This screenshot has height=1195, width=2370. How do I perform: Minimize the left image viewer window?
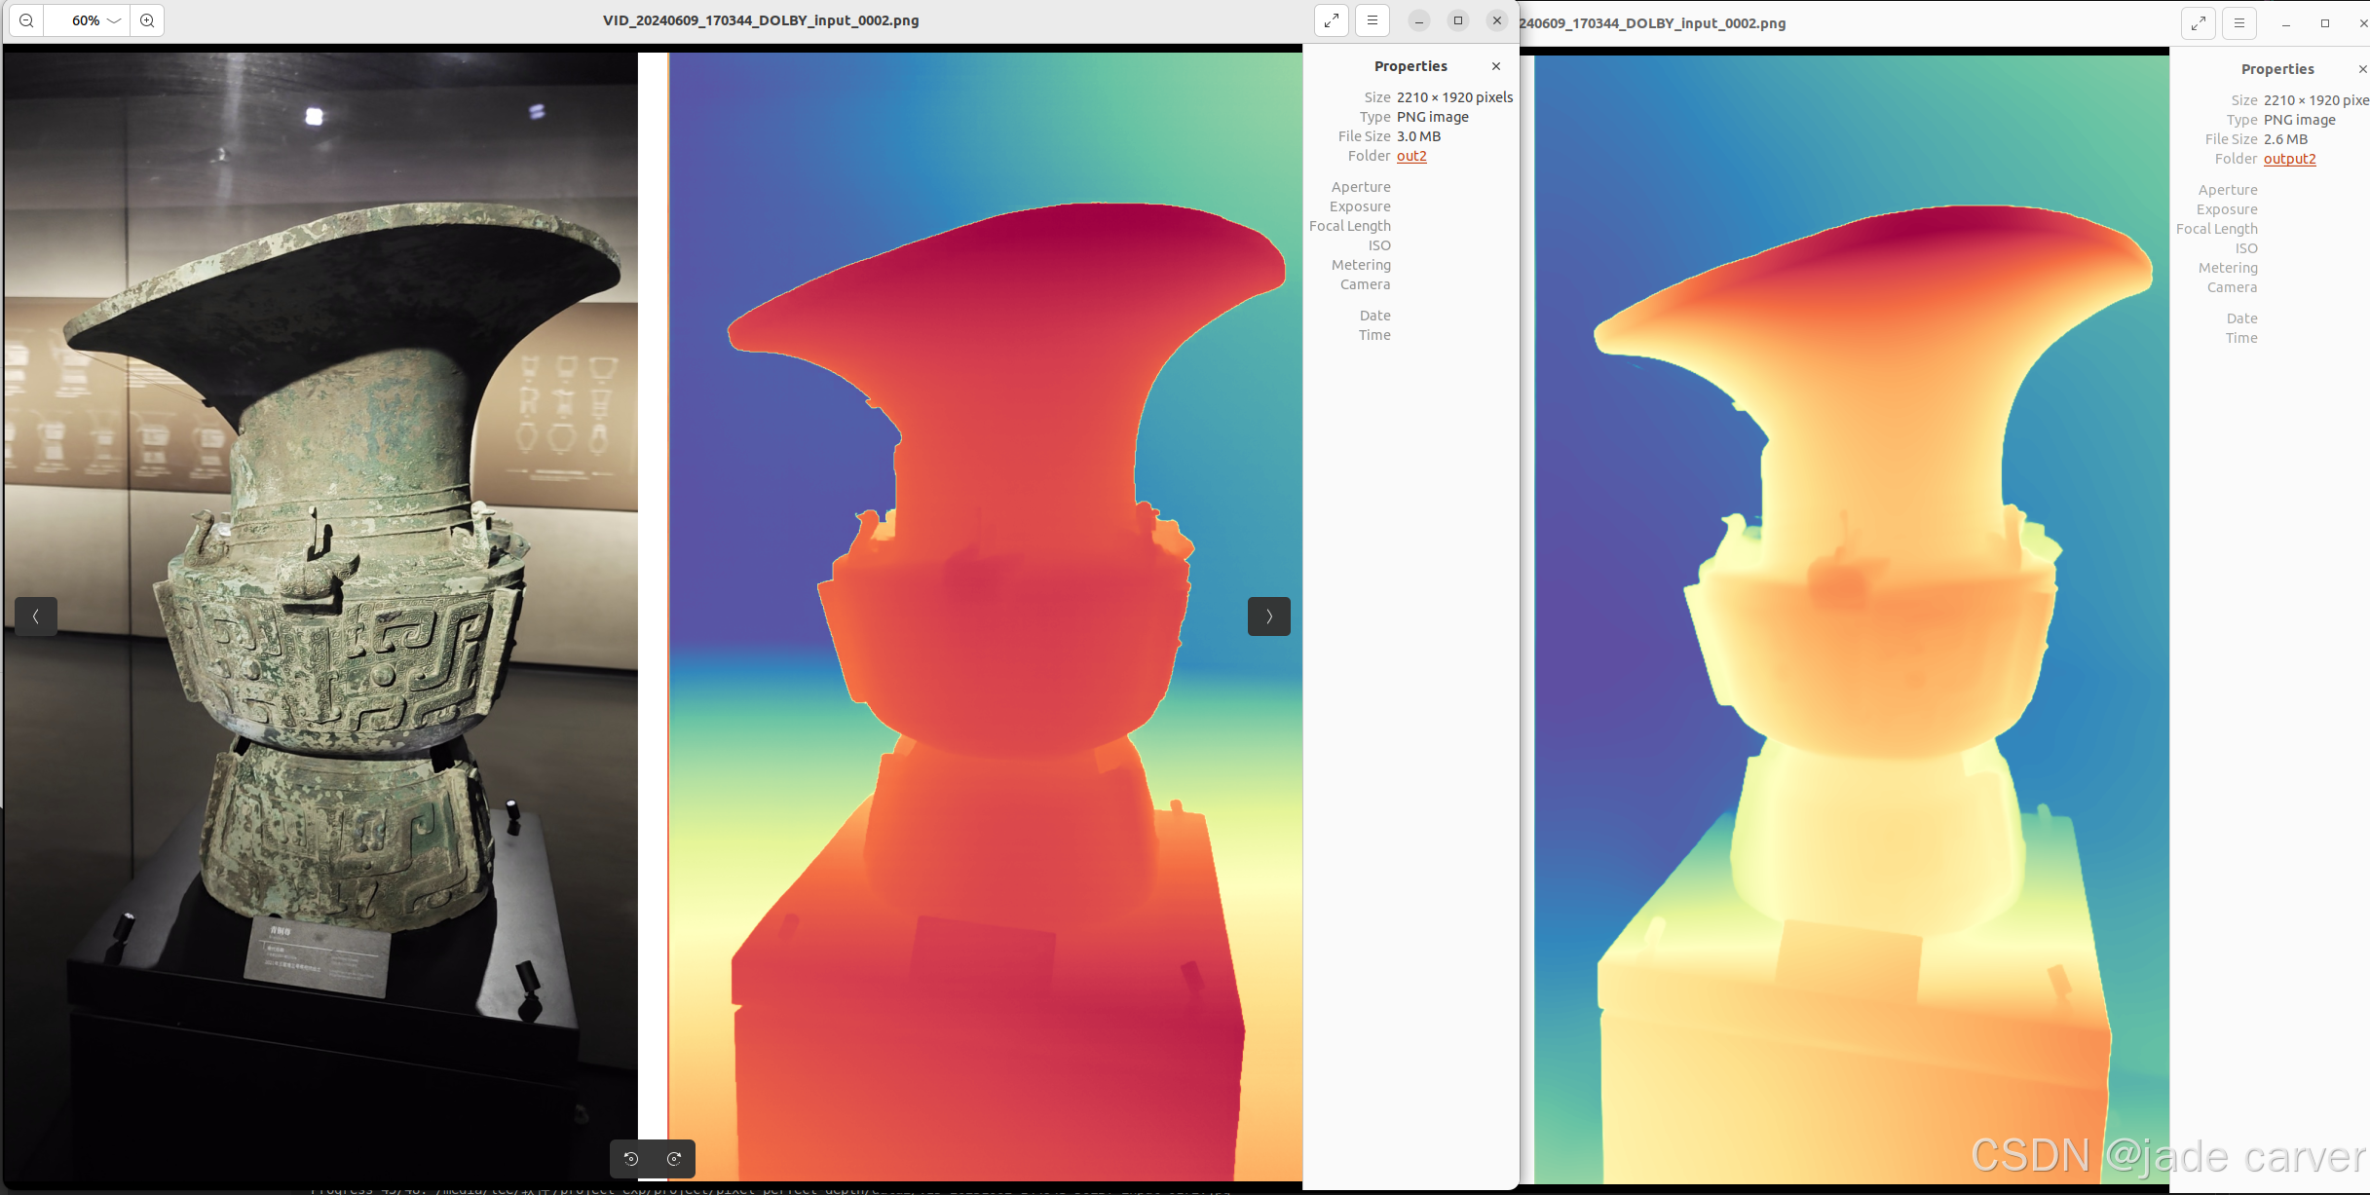[x=1419, y=20]
